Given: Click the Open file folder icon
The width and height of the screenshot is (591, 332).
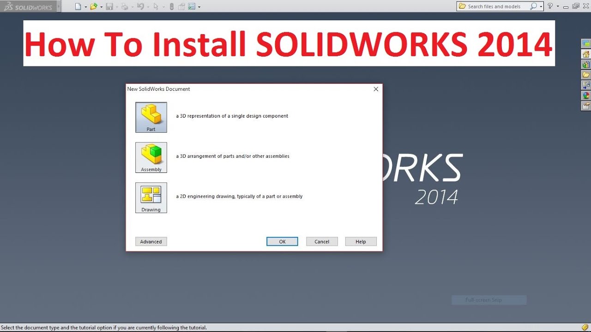Looking at the screenshot, I should [94, 6].
